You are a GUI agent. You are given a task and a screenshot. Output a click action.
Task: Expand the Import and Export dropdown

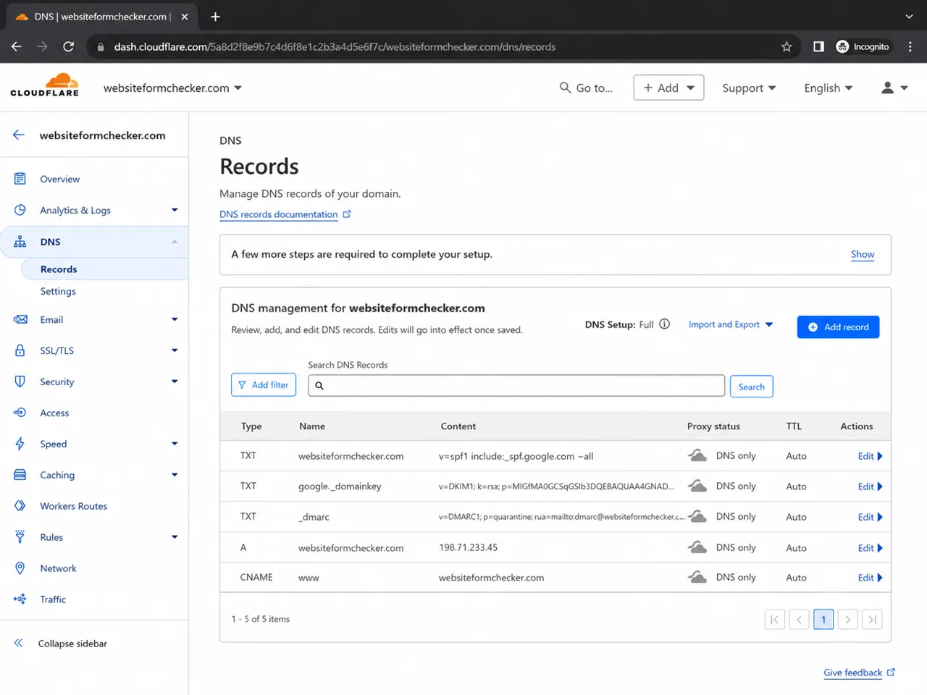point(731,324)
